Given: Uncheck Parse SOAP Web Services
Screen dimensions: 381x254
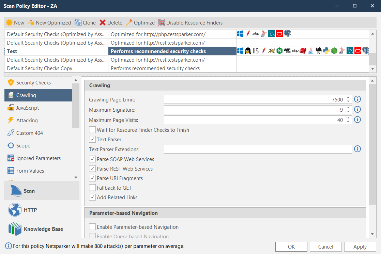Looking at the screenshot, I should click(x=92, y=159).
